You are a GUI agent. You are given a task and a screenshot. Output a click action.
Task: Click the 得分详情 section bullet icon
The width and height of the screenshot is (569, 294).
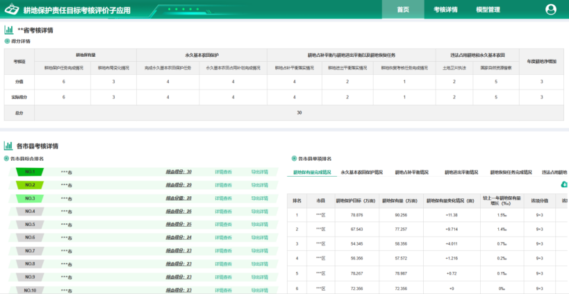(8, 42)
